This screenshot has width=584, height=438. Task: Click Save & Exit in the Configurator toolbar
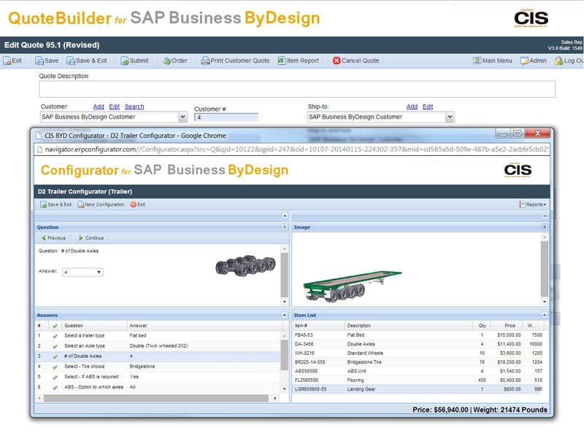click(x=56, y=205)
